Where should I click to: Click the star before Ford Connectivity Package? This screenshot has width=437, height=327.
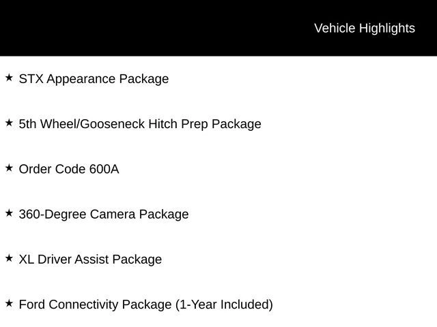coord(9,303)
